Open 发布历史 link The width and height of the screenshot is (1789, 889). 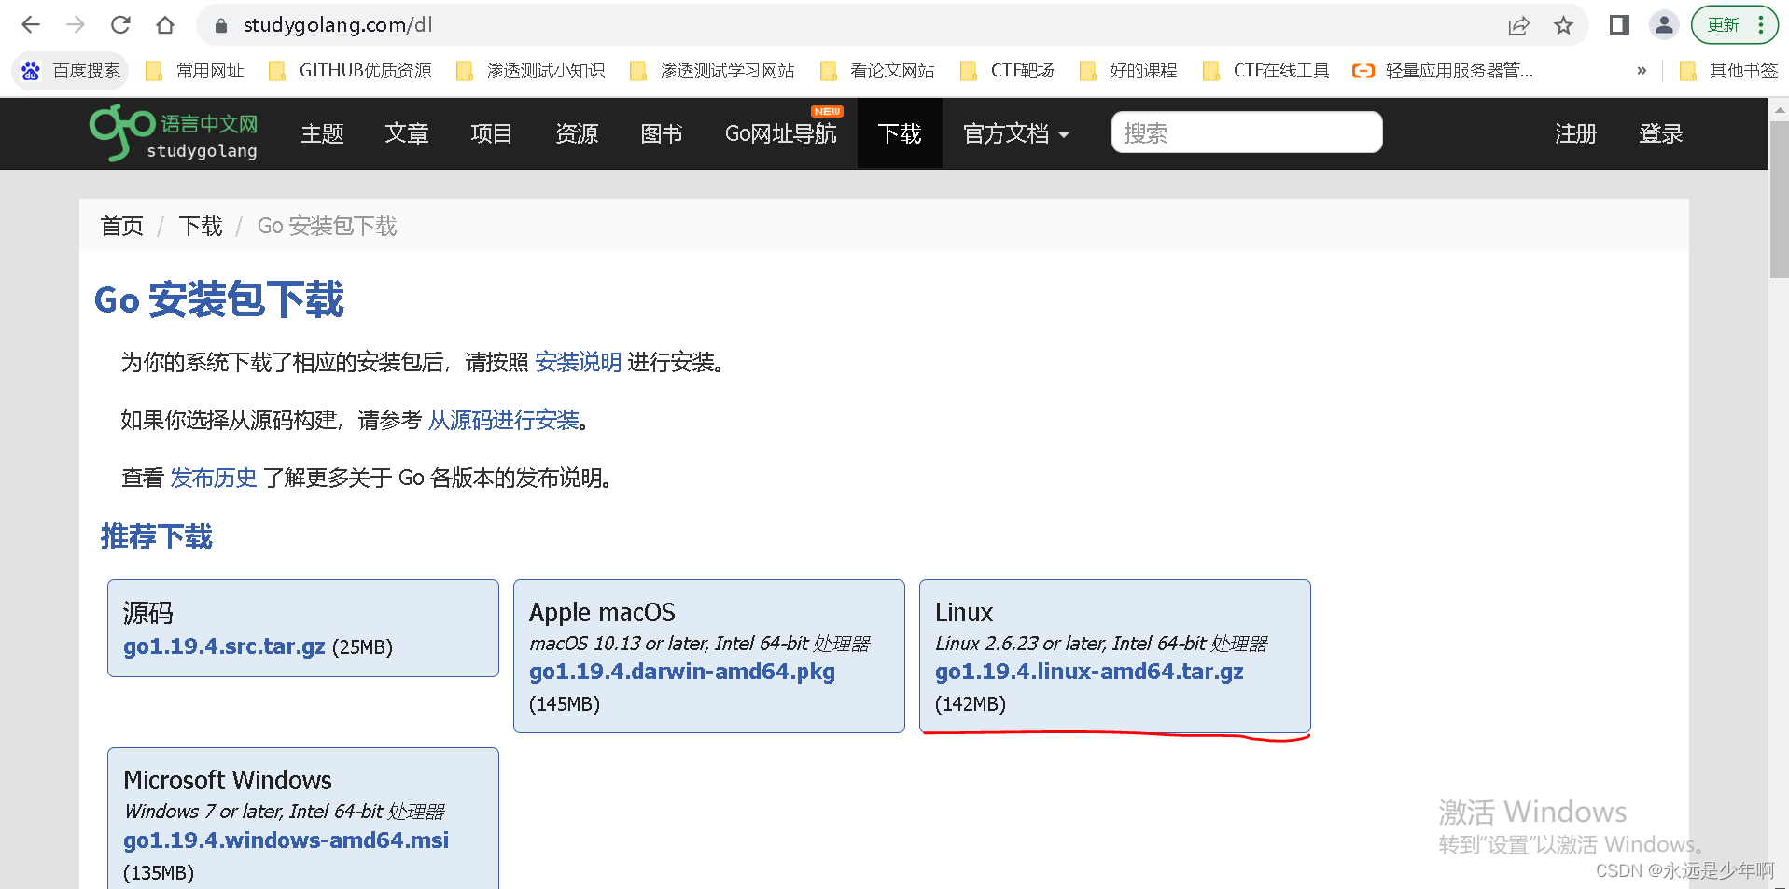click(214, 479)
